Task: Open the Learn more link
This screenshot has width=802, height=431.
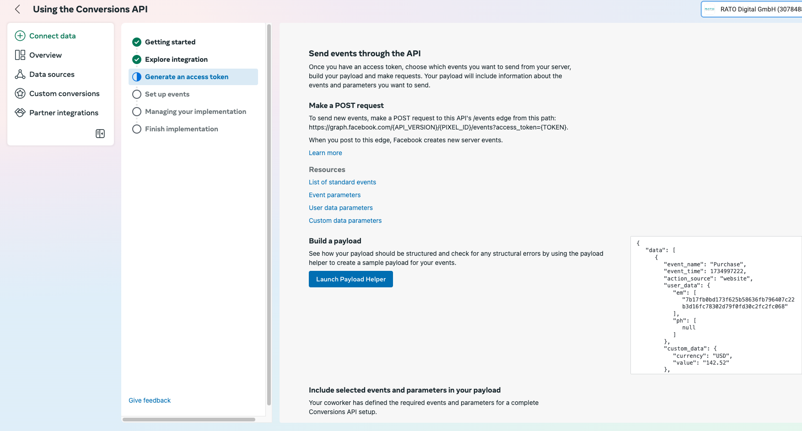Action: coord(325,152)
